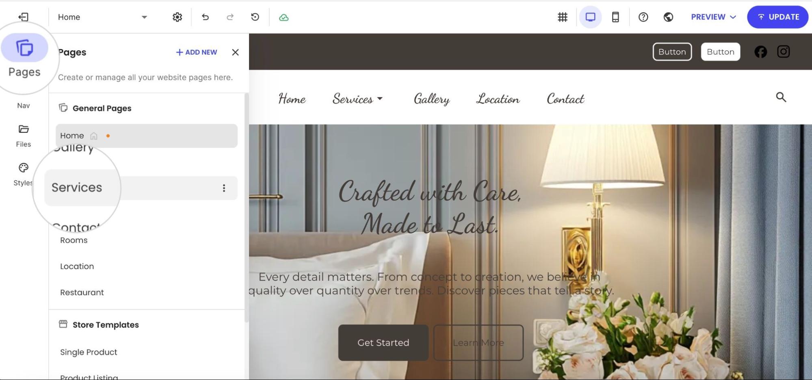Switch to desktop view
Viewport: 812px width, 380px height.
coord(590,17)
